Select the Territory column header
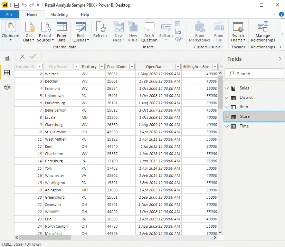285x247 pixels. pyautogui.click(x=89, y=67)
